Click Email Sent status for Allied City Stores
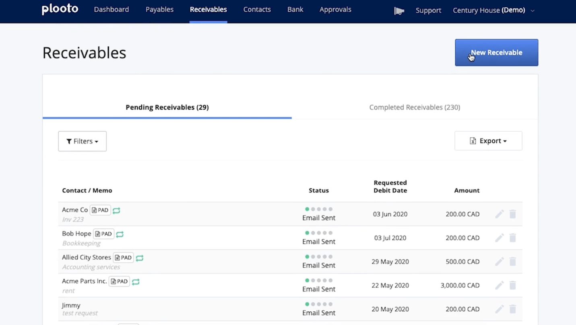Image resolution: width=576 pixels, height=325 pixels. [319, 265]
